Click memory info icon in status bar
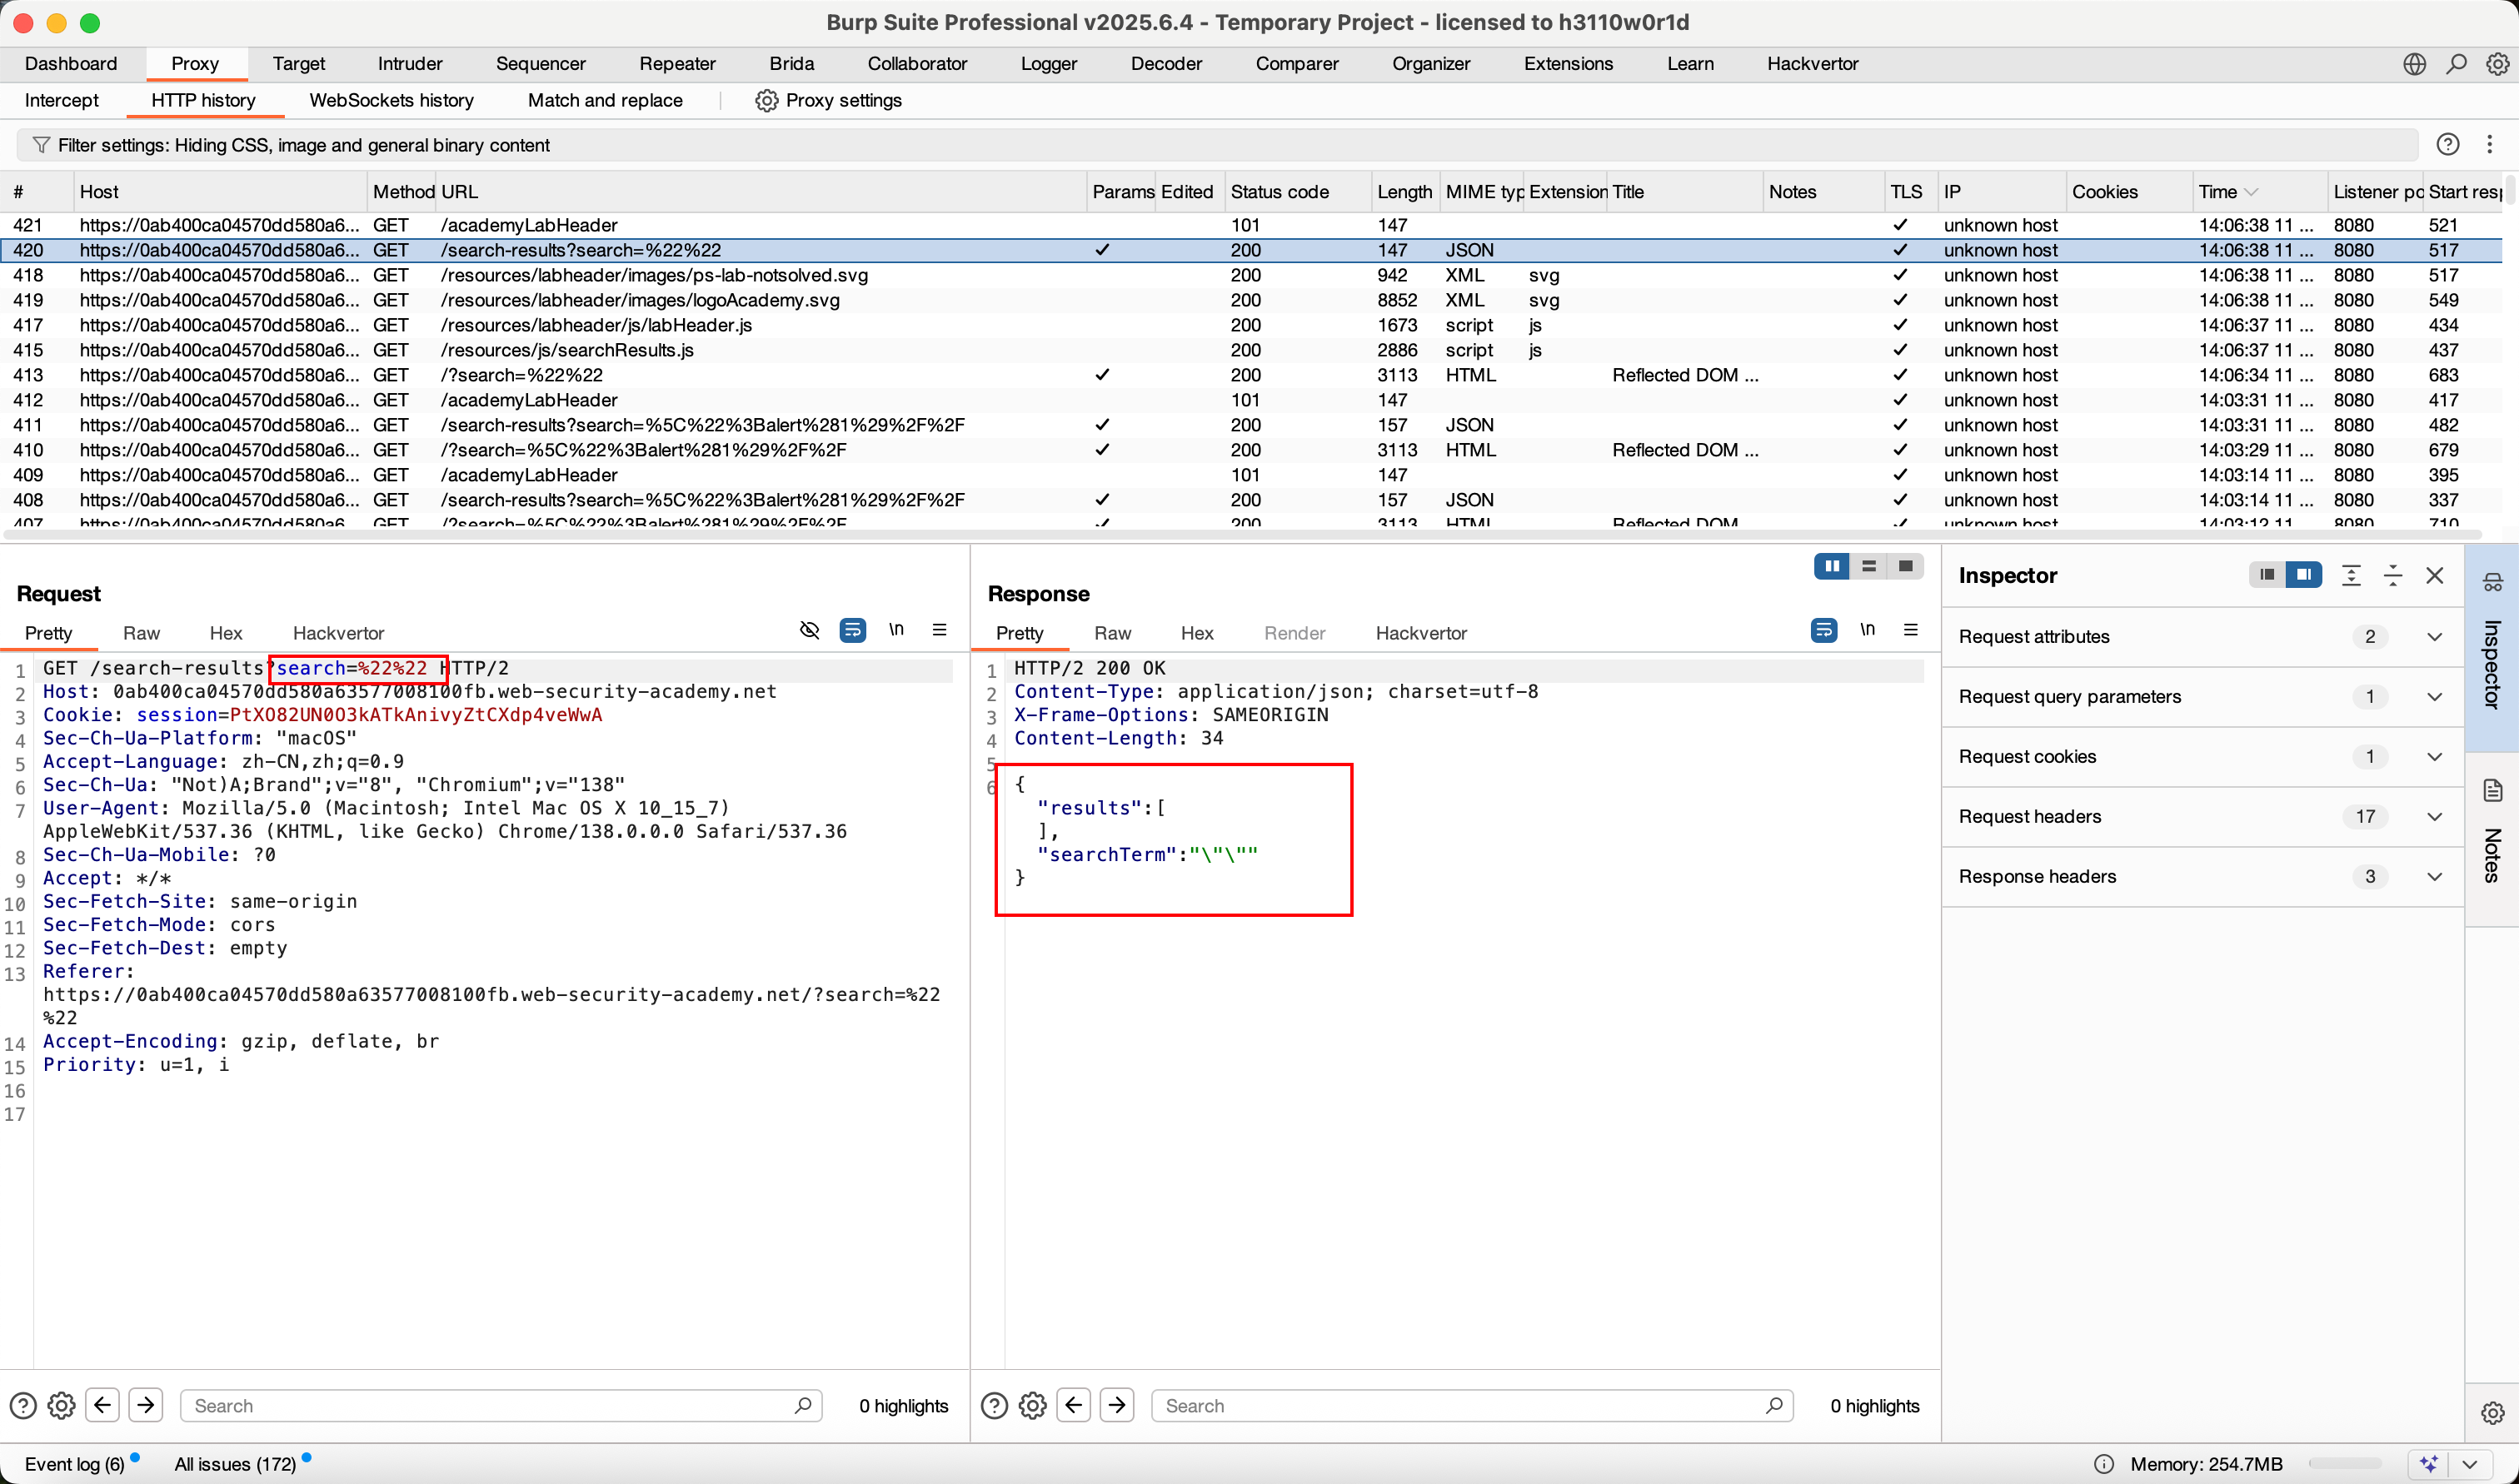This screenshot has height=1484, width=2519. pyautogui.click(x=2104, y=1464)
